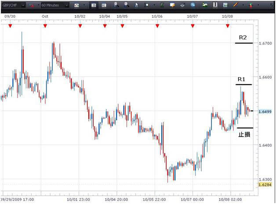Click the red marker below 10/06 date
Viewport: 276px width, 204px height.
(157, 26)
